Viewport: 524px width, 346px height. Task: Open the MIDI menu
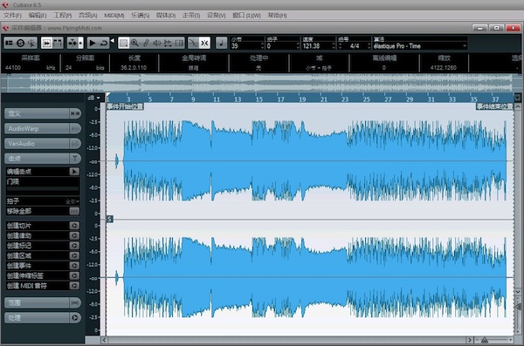114,16
